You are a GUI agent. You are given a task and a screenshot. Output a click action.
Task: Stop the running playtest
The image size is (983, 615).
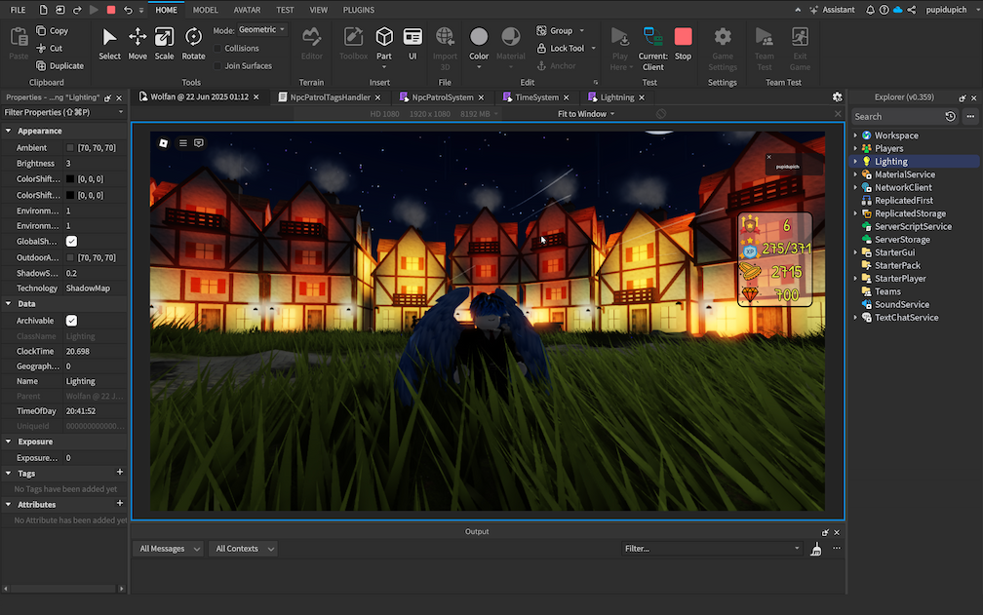point(684,44)
